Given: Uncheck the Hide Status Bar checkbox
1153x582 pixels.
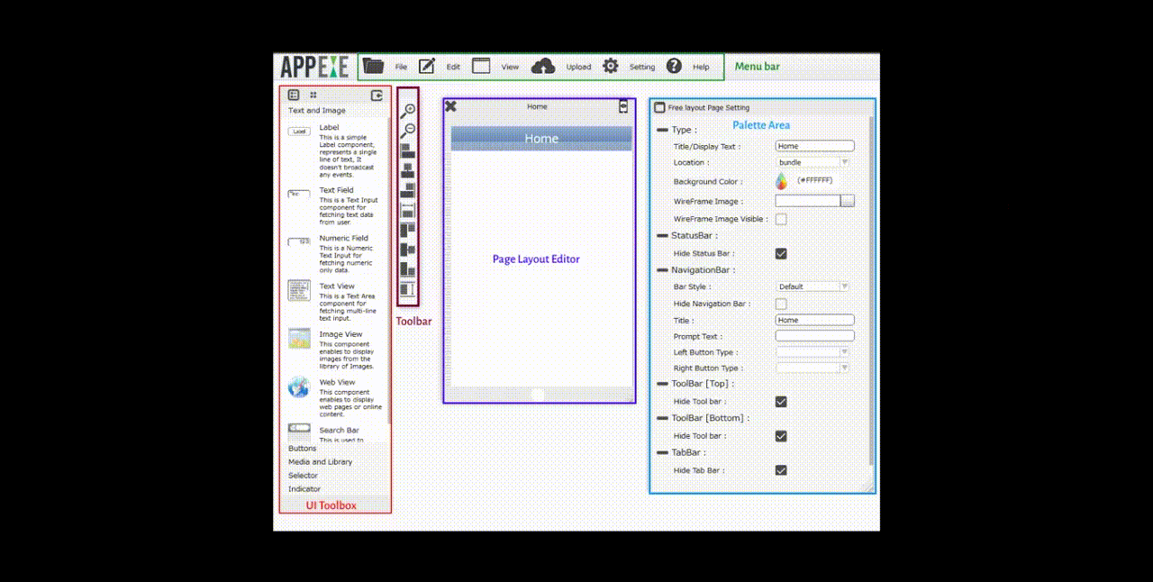Looking at the screenshot, I should [781, 254].
